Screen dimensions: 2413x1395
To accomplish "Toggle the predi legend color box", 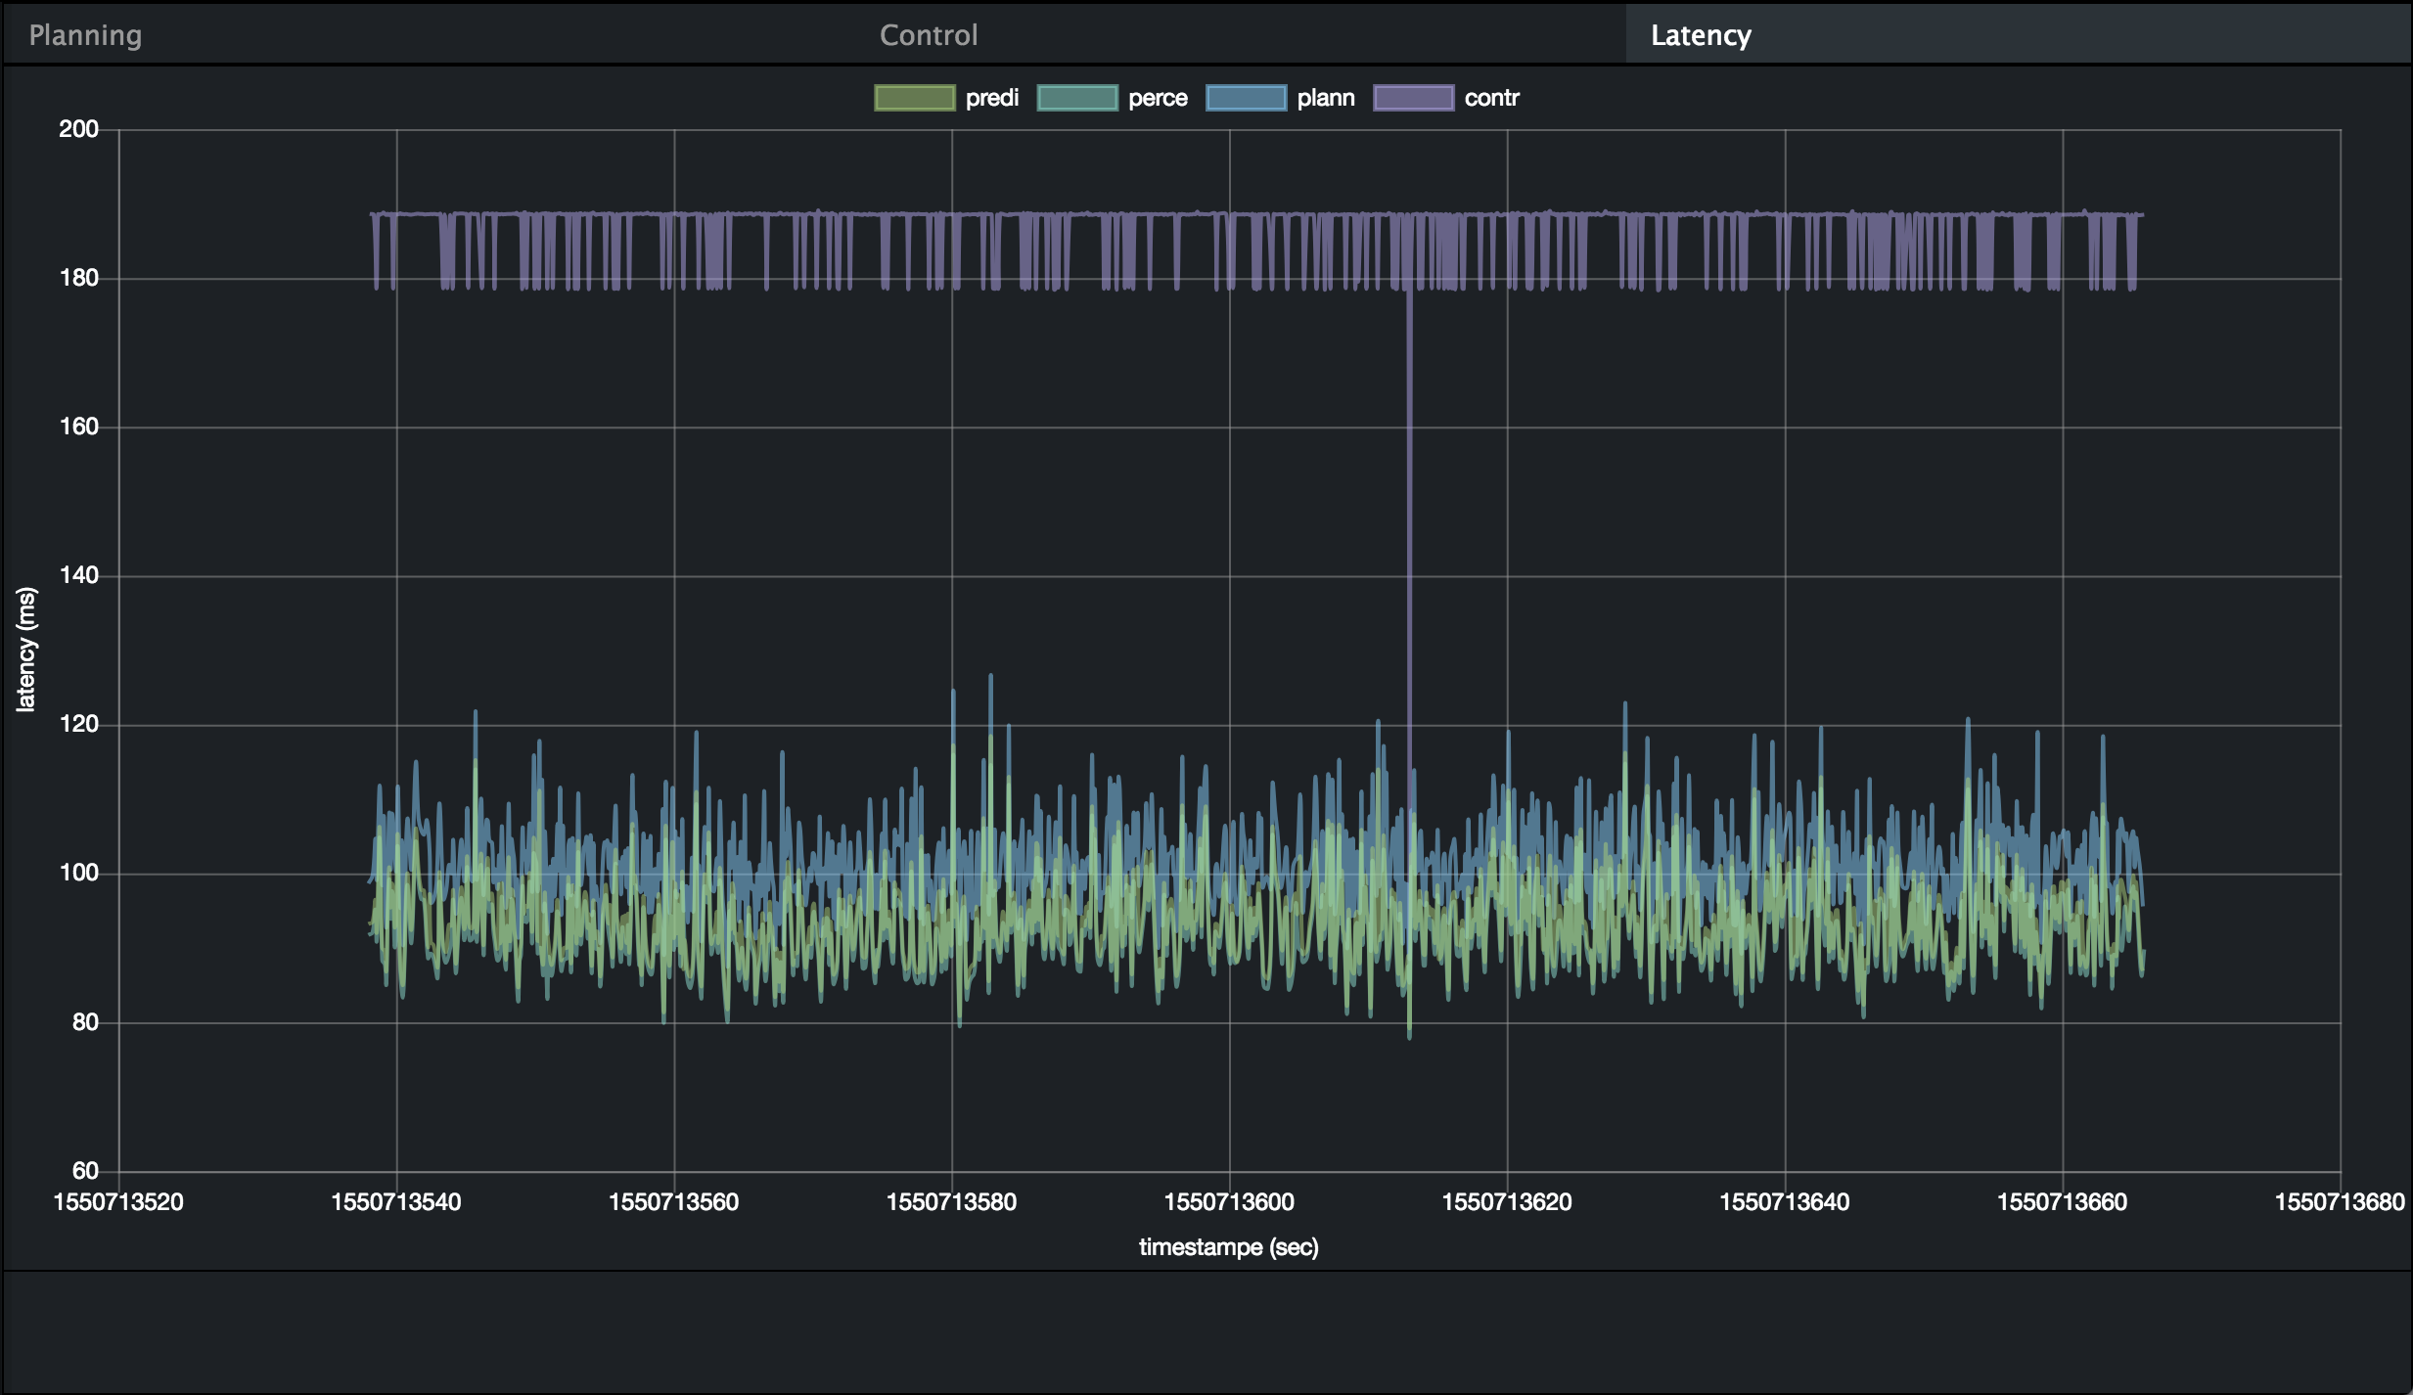I will pos(914,98).
